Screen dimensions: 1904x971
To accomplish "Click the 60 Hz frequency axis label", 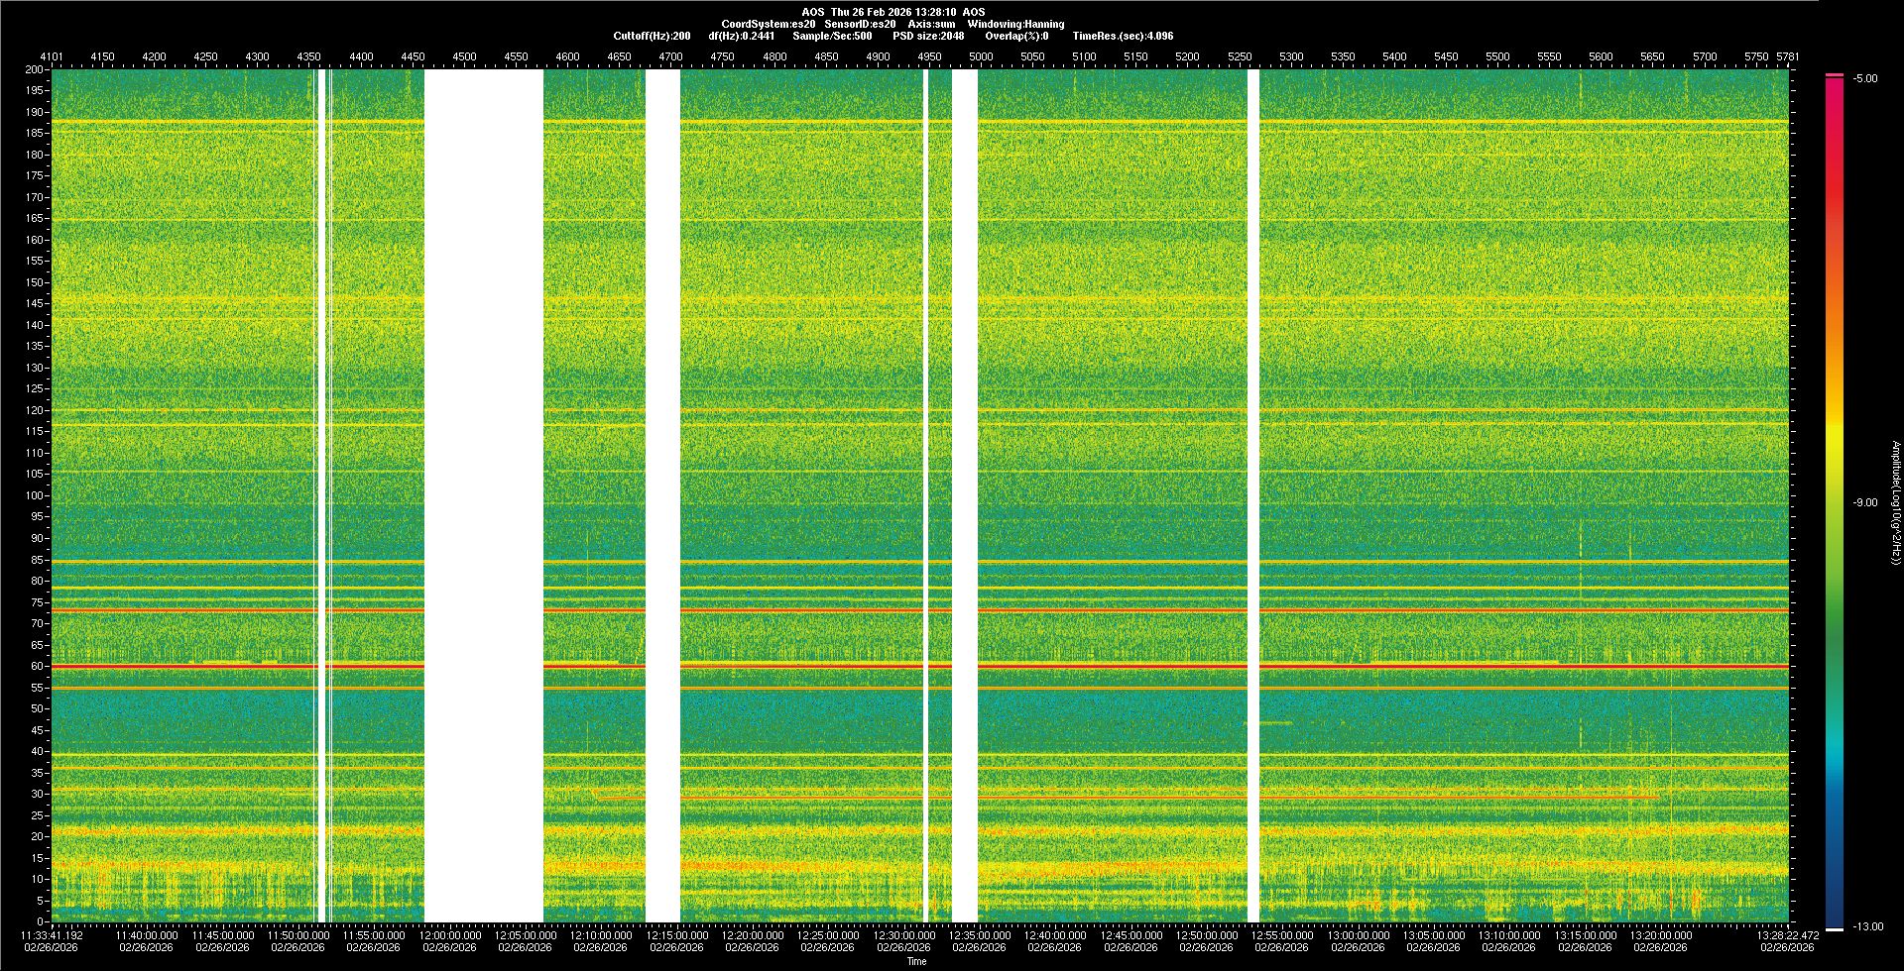I will coord(36,667).
